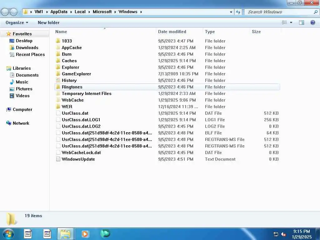Sort by the Name column header

pos(105,32)
